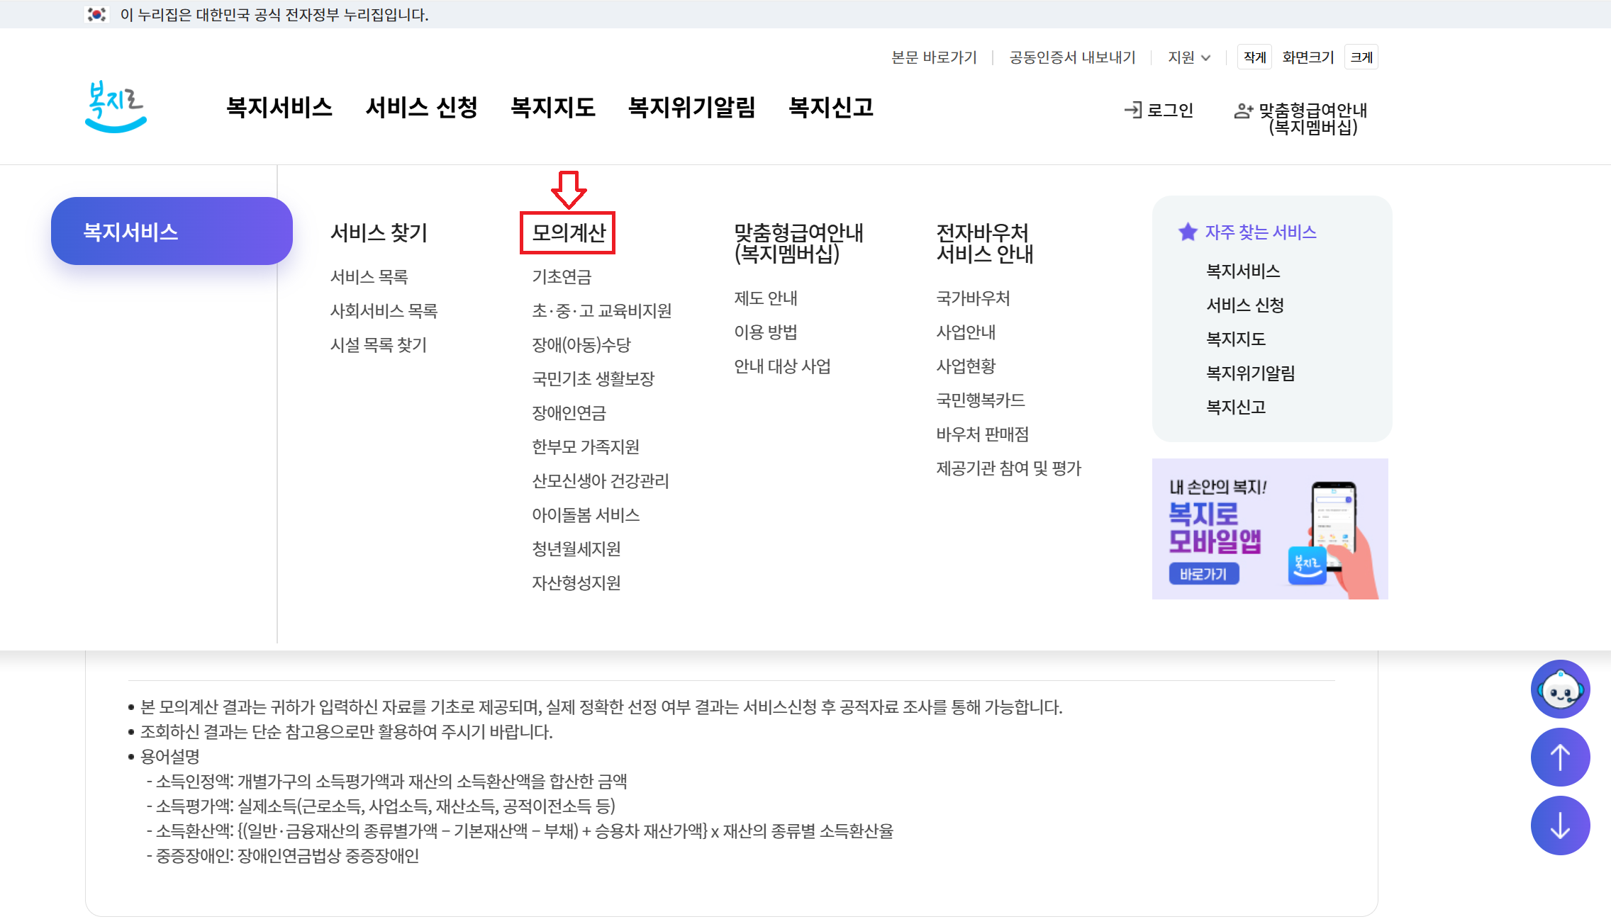The height and width of the screenshot is (924, 1611).
Task: Open the 기초연금 calculation link
Action: tap(562, 277)
